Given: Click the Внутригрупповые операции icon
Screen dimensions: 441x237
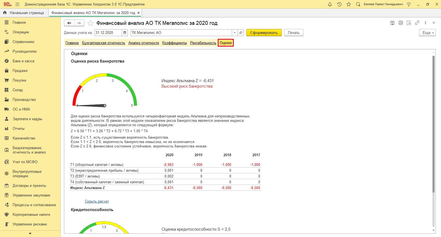Looking at the screenshot, I should click(x=7, y=174).
